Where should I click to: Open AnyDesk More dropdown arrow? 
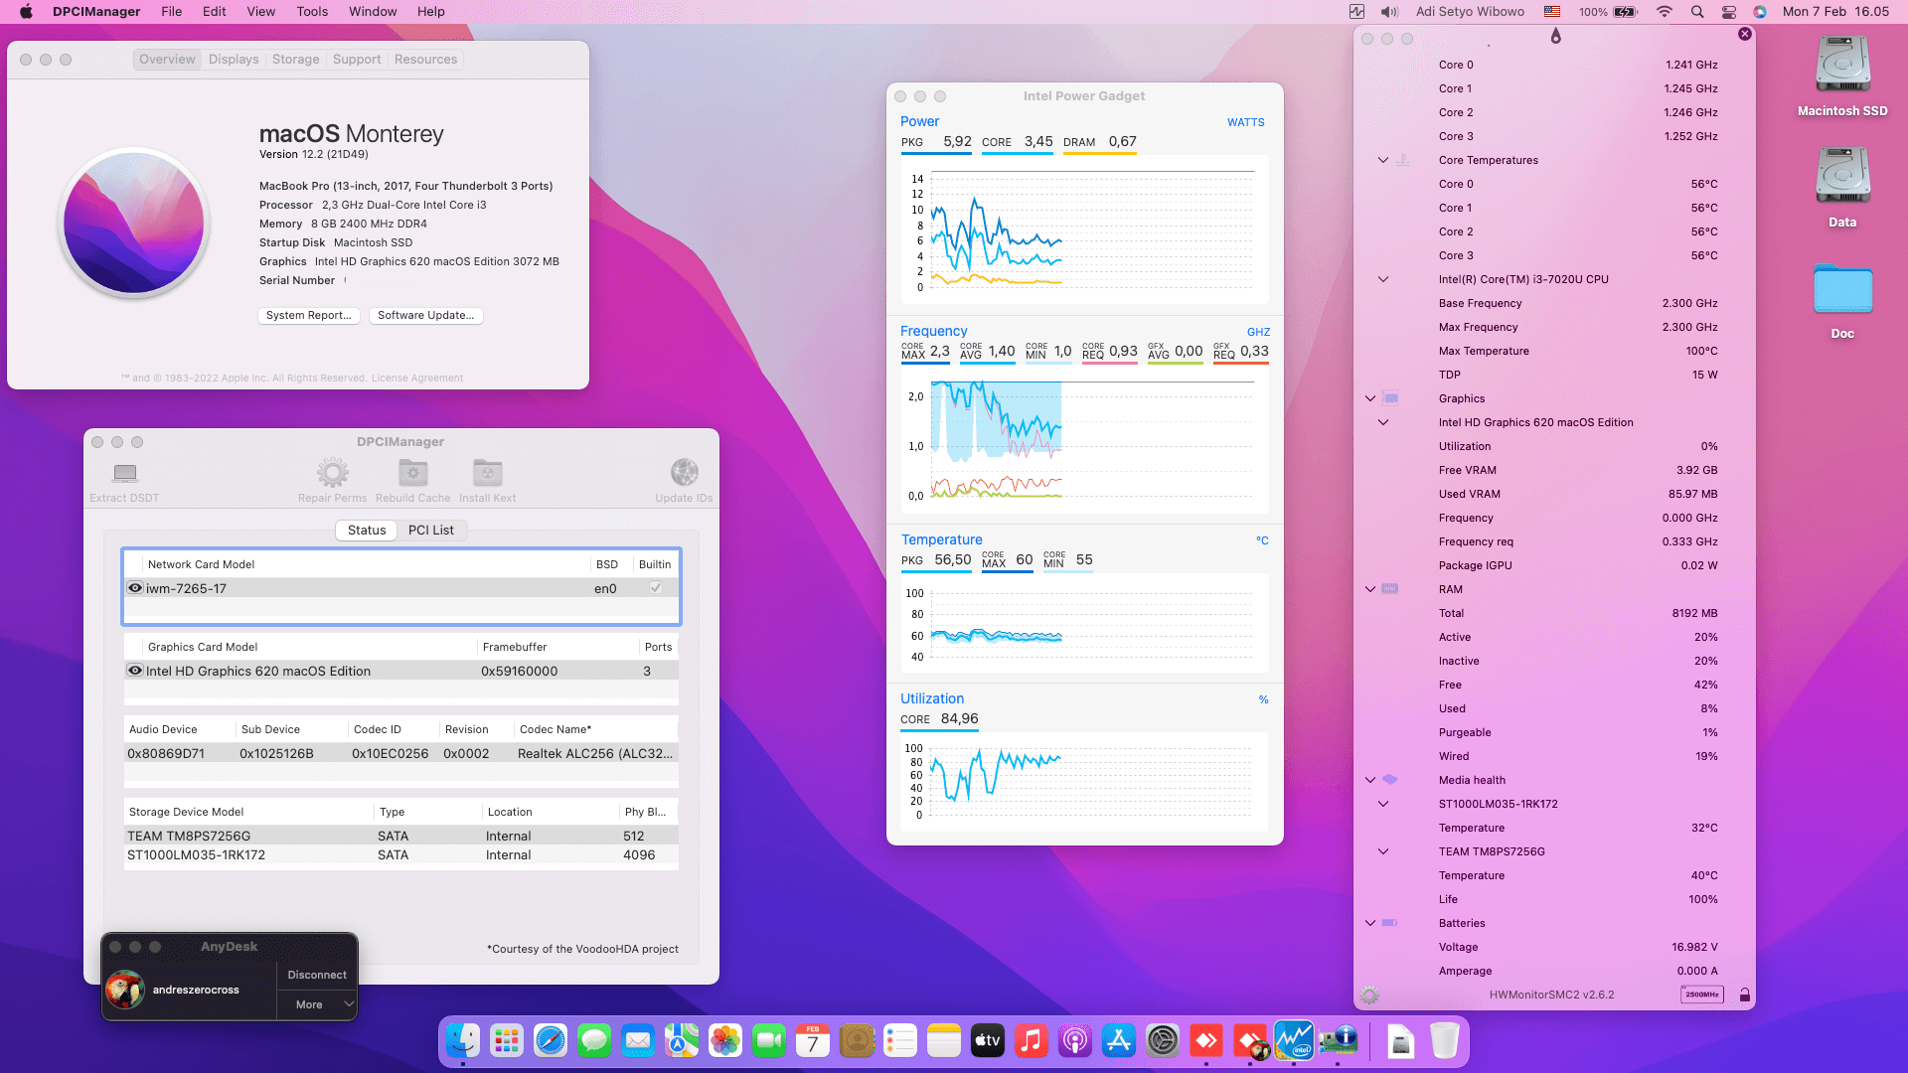click(348, 1004)
